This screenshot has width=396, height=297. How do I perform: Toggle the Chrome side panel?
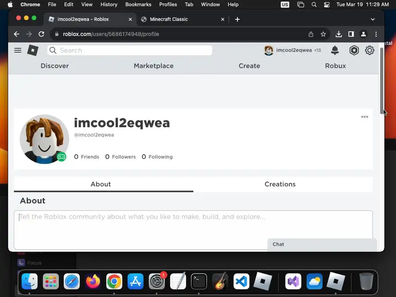click(351, 34)
